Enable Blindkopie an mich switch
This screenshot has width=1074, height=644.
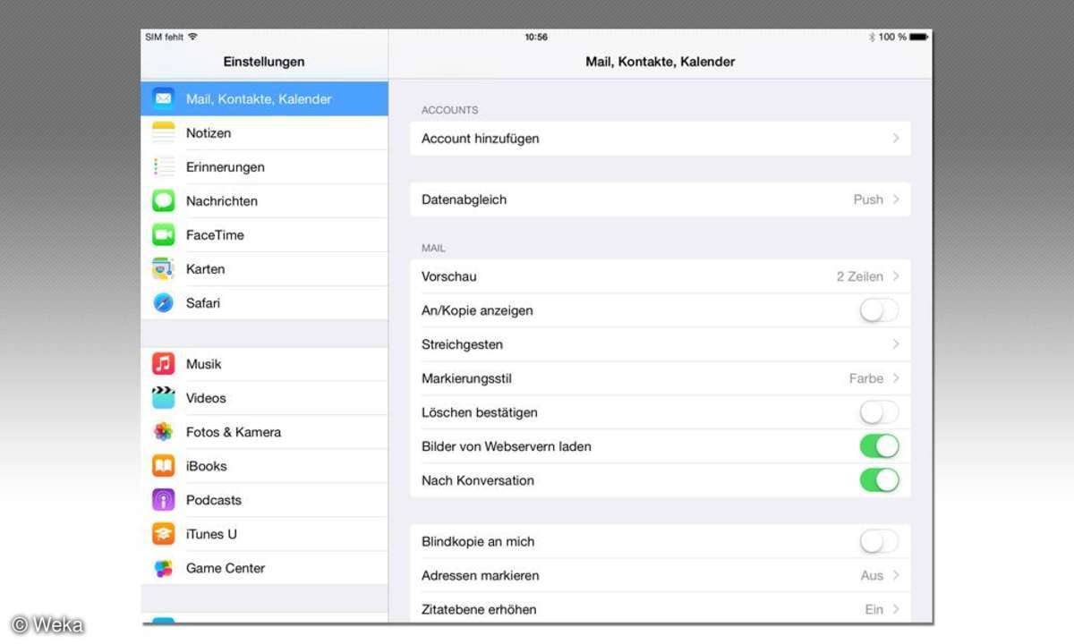pos(879,541)
